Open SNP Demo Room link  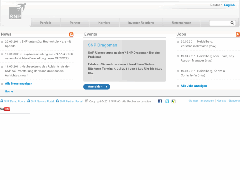pos(15,101)
